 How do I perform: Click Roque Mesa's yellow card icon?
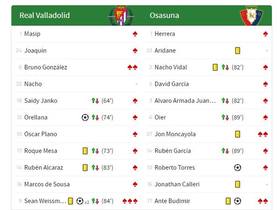click(85, 151)
